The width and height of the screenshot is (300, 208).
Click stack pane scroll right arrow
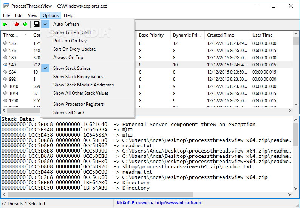tap(289, 195)
